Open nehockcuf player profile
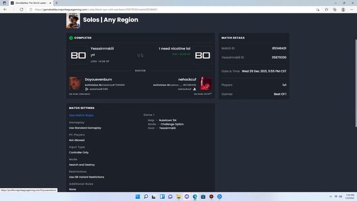 coord(187,79)
